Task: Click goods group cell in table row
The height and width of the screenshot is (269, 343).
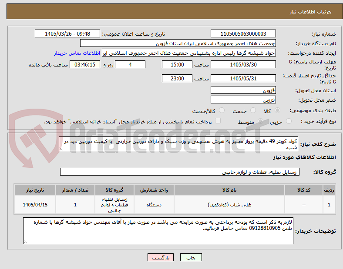Action: [114, 205]
